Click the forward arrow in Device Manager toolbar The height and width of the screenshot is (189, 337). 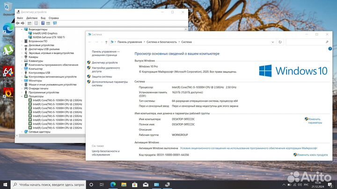[x=22, y=23]
